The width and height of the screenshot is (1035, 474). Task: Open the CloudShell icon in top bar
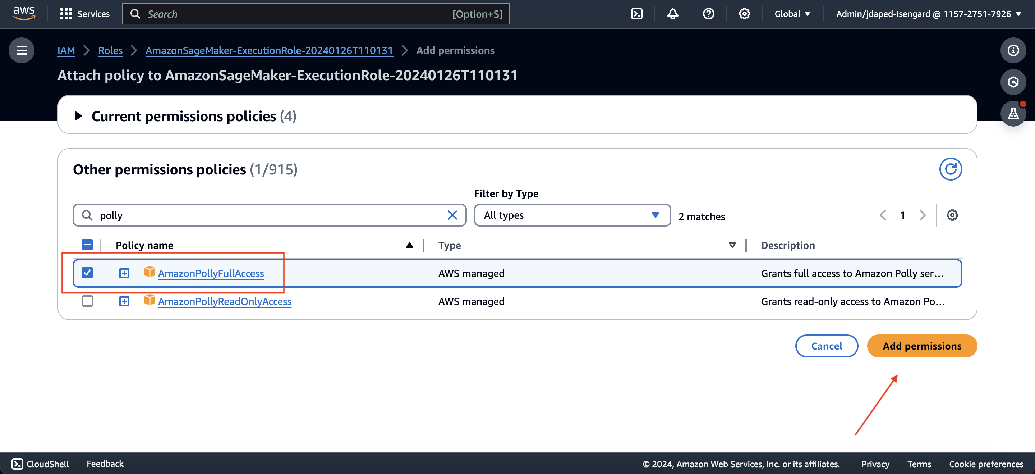point(636,14)
